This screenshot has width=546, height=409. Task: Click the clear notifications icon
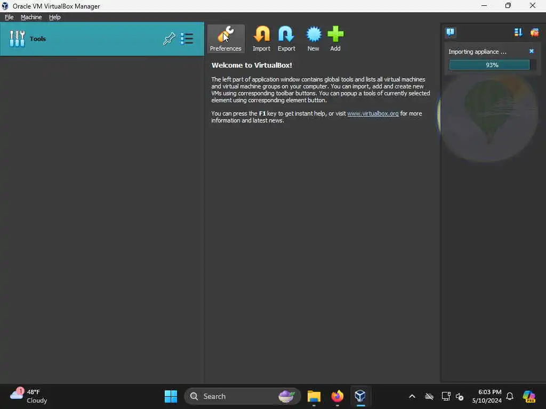[x=534, y=32]
